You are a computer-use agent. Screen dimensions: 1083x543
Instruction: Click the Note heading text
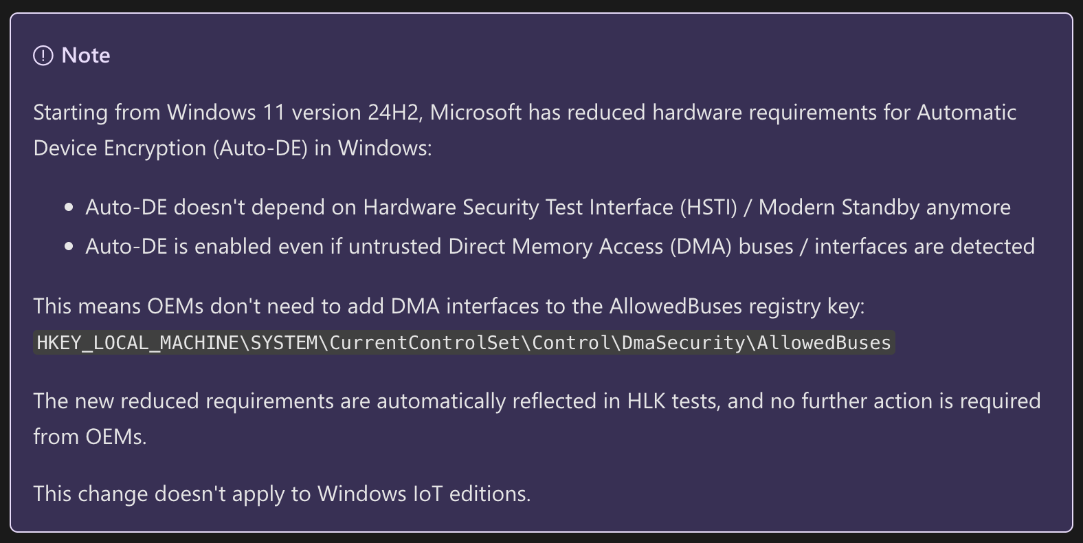[x=86, y=56]
